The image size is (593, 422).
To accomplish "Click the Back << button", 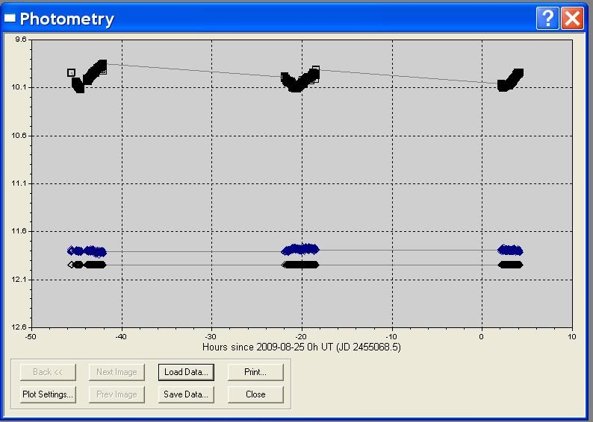I will pos(47,371).
